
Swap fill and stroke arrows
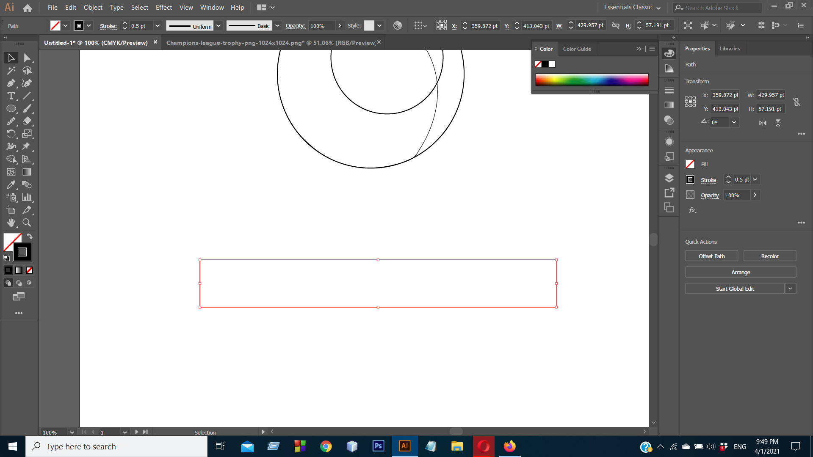tap(30, 236)
